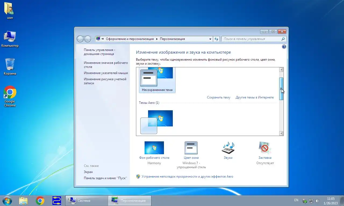Click the Оформление и персонализация breadcrumb
The width and height of the screenshot is (344, 206).
point(130,39)
